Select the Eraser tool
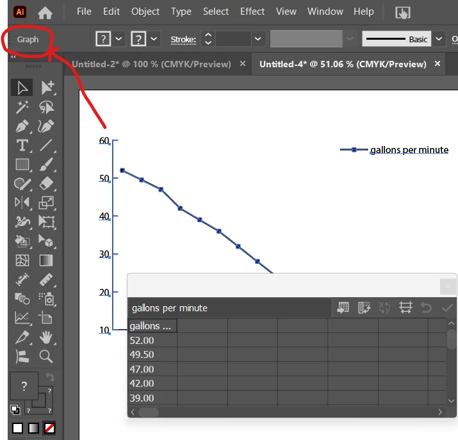The width and height of the screenshot is (458, 440). pyautogui.click(x=47, y=184)
